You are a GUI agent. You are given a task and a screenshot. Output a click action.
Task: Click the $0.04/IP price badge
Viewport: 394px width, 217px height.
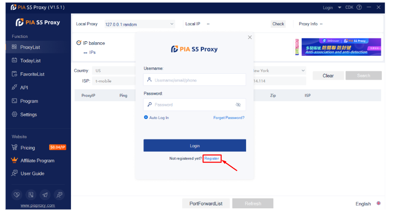point(57,147)
